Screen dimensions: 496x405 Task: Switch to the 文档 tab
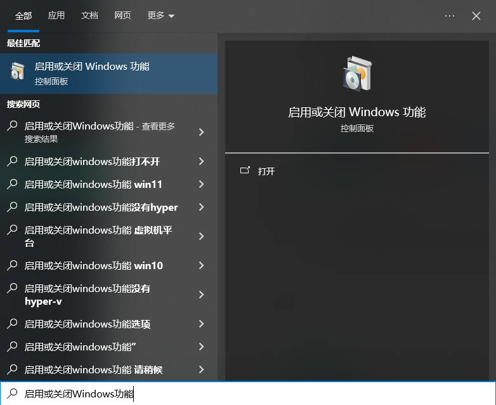click(x=89, y=16)
